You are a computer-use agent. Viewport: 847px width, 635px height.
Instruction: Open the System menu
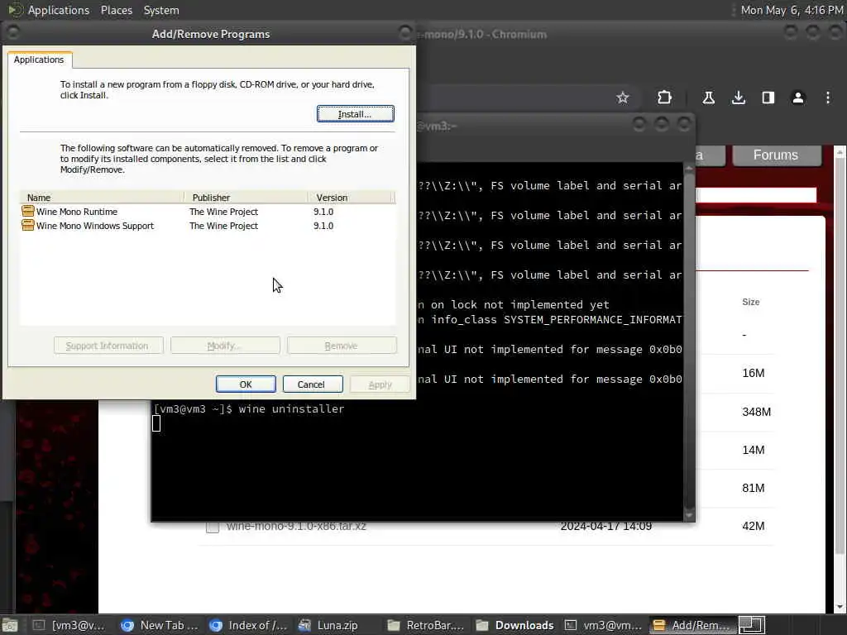coord(161,10)
